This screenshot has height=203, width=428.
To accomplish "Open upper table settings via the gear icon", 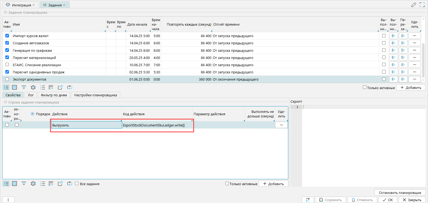I will point(33,87).
